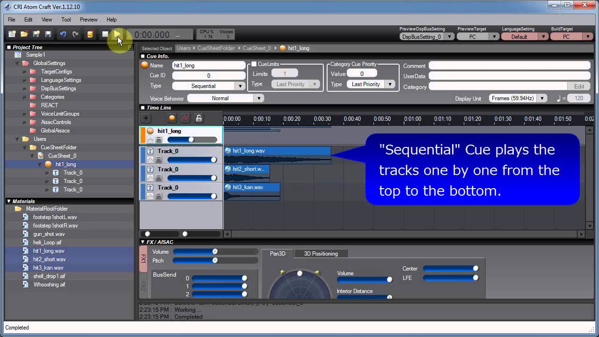Adjust the FX Volume slider
599x337 pixels.
point(215,252)
